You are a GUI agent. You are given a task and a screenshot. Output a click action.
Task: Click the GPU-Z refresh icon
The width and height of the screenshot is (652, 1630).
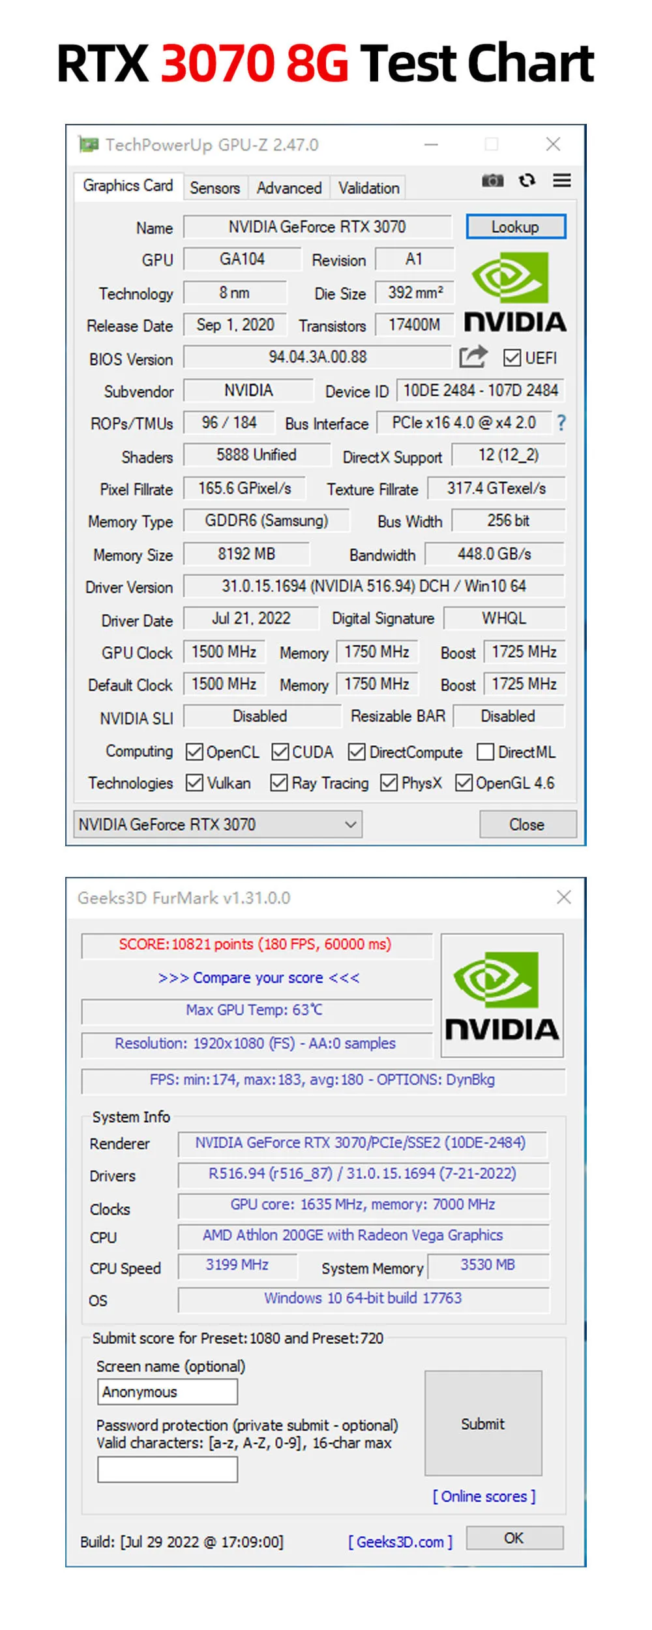527,180
